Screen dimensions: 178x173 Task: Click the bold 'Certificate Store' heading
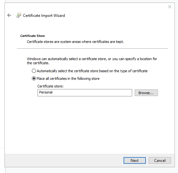pos(32,36)
